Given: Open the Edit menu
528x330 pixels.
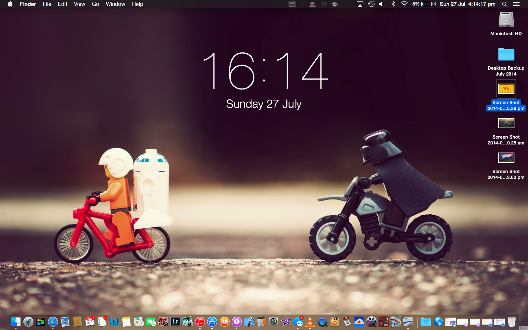Looking at the screenshot, I should pos(63,4).
